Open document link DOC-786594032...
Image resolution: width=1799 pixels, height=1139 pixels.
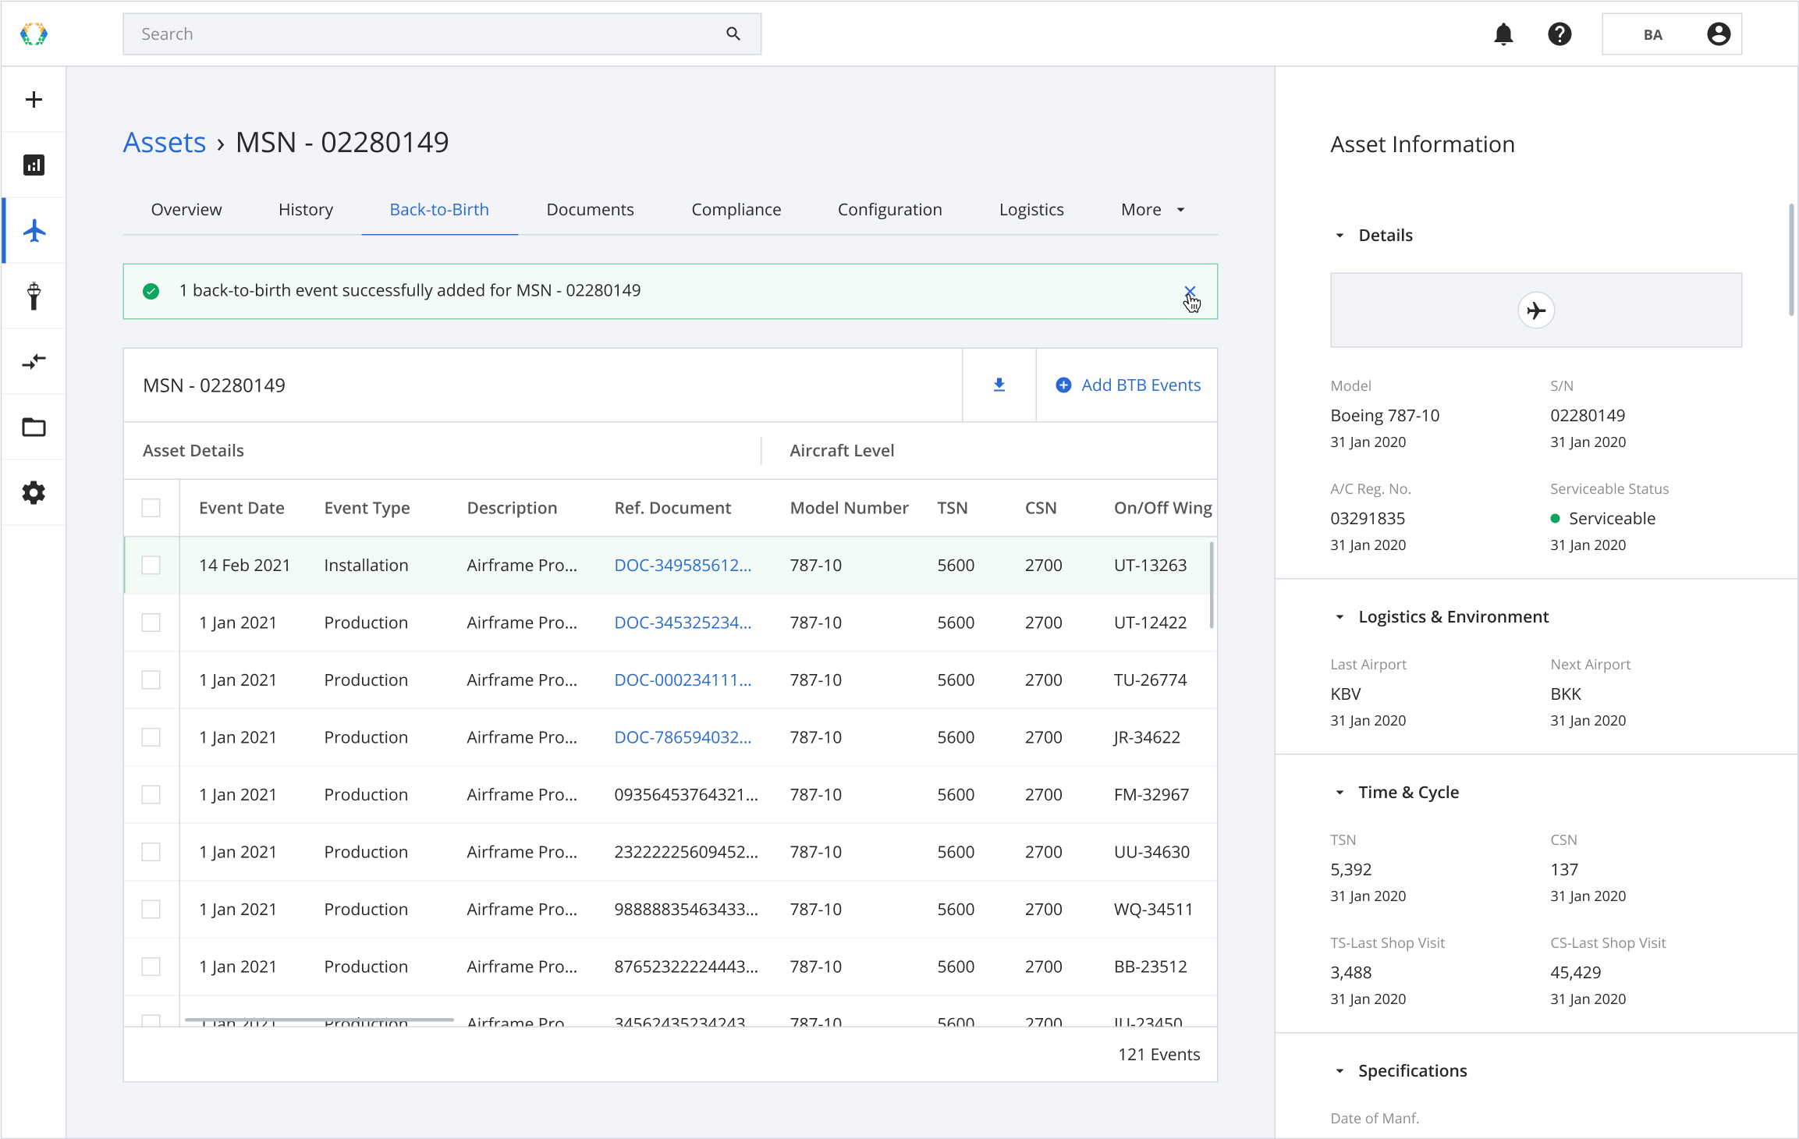click(x=683, y=737)
